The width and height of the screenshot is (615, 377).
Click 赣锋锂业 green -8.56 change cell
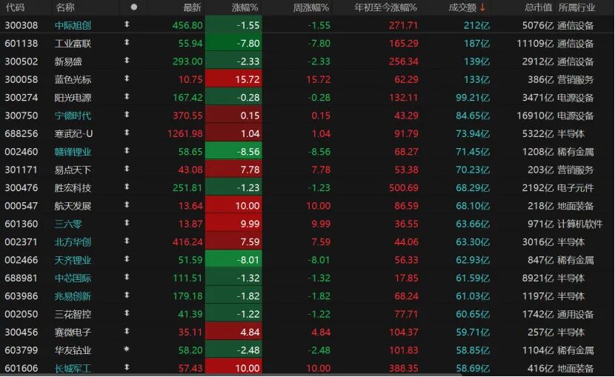tap(233, 151)
